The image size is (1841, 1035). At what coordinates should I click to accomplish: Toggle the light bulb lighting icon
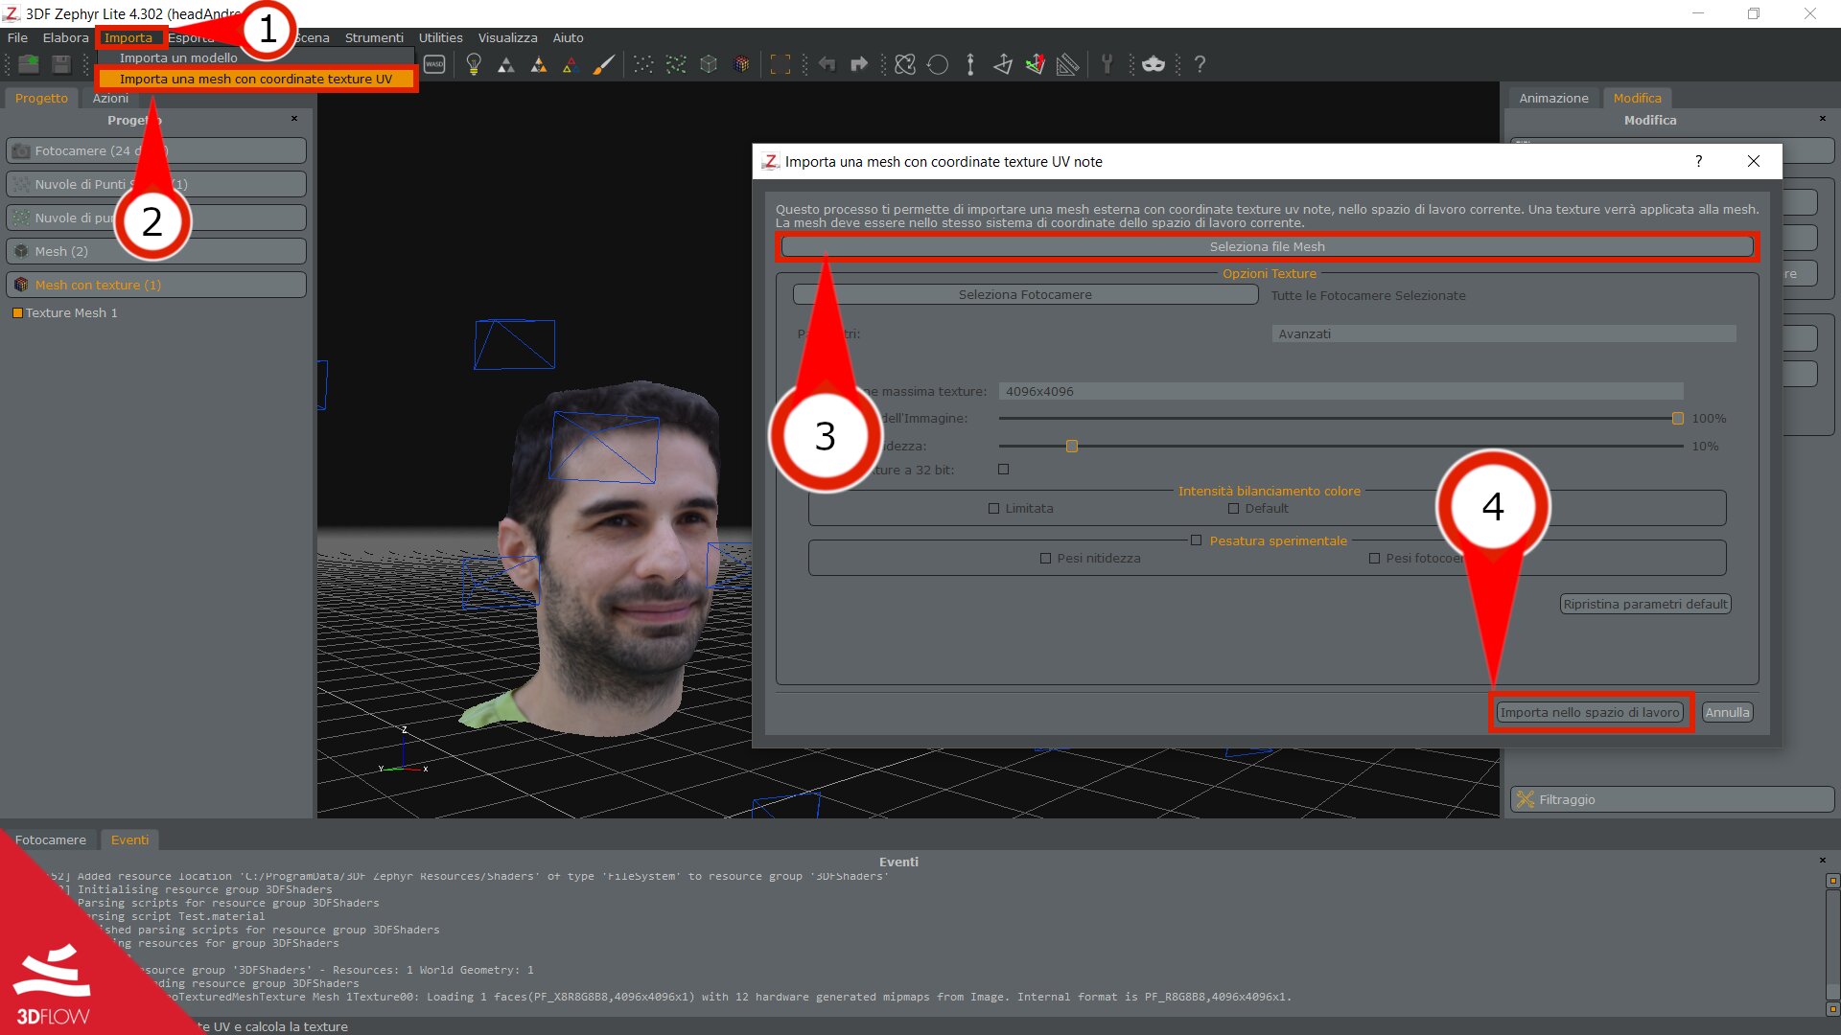point(474,64)
